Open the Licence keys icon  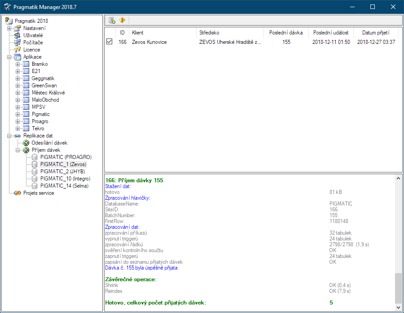(x=18, y=50)
